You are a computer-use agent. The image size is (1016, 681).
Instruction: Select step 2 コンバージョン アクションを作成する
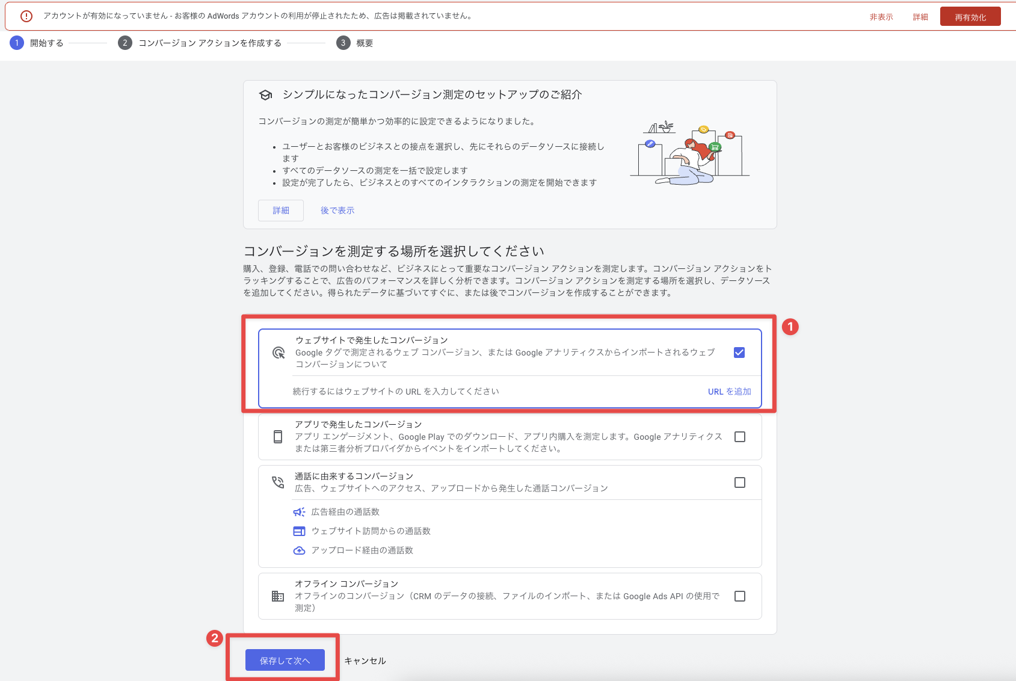pyautogui.click(x=200, y=43)
